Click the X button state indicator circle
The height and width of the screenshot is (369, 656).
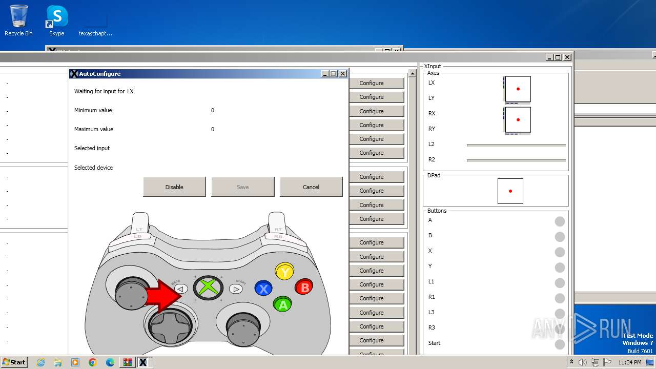point(560,252)
